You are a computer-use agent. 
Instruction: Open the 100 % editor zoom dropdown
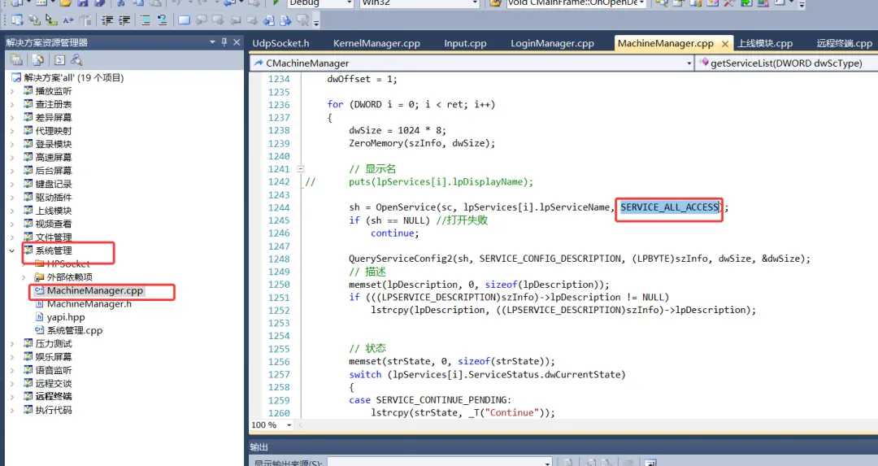click(289, 425)
